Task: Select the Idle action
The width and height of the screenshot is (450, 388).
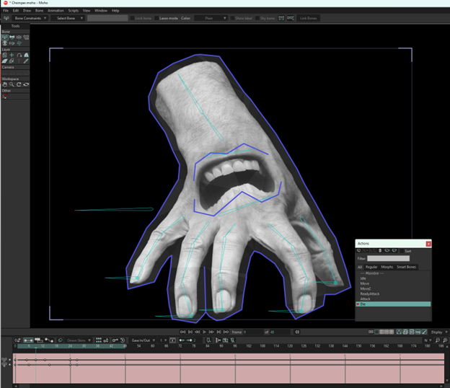Action: click(x=393, y=278)
